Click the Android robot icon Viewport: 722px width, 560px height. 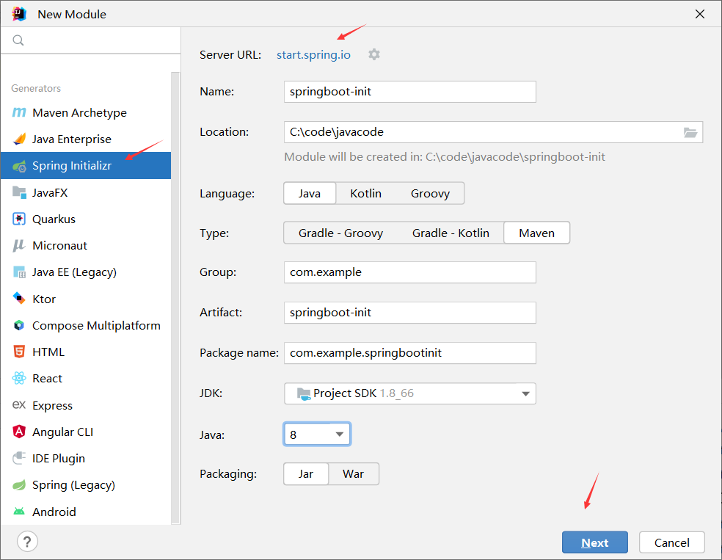[x=19, y=511]
